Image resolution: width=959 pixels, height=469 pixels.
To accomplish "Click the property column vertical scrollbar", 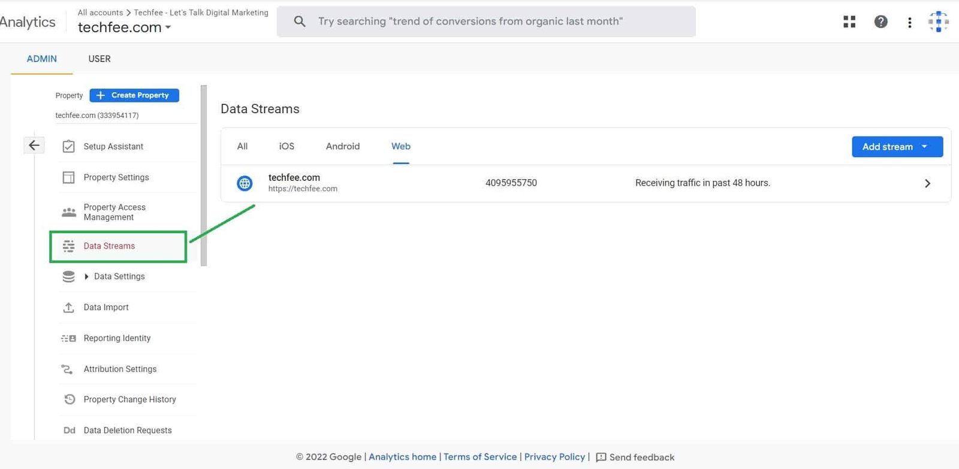I will (x=204, y=176).
